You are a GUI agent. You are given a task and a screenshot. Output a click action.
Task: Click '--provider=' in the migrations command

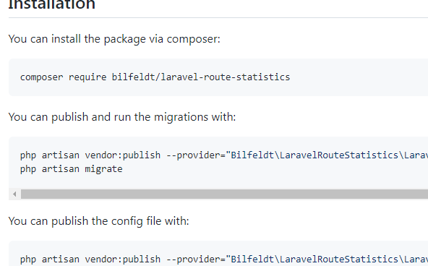click(x=196, y=155)
